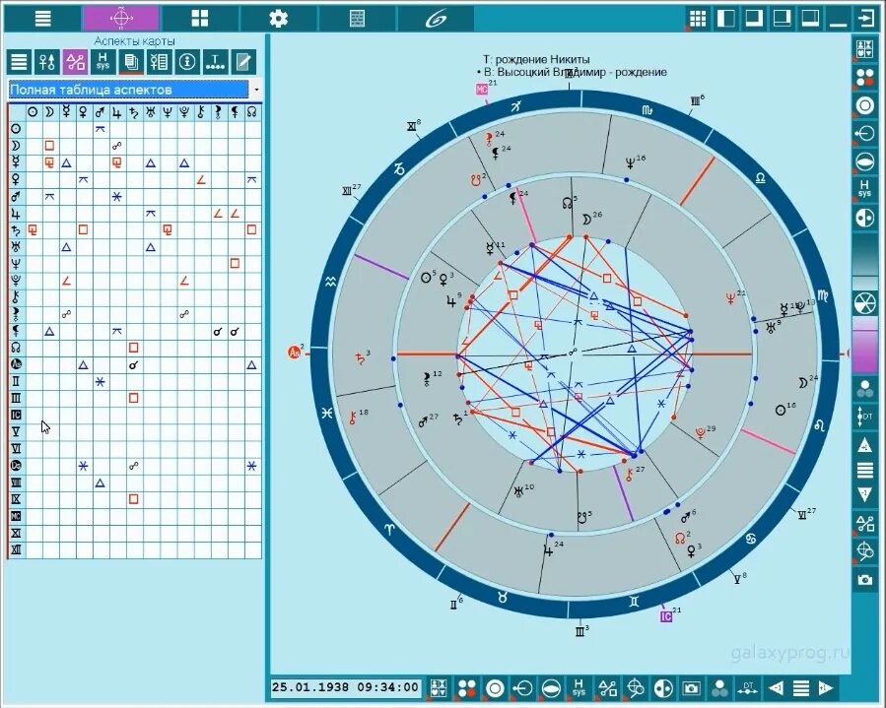
Task: Click four-dots chart selector in bottom toolbar
Action: pyautogui.click(x=467, y=688)
